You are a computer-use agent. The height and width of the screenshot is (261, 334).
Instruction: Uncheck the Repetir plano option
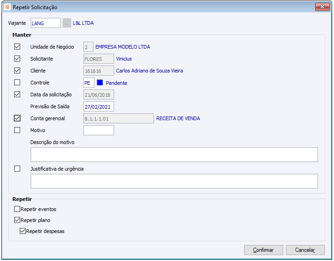click(17, 220)
